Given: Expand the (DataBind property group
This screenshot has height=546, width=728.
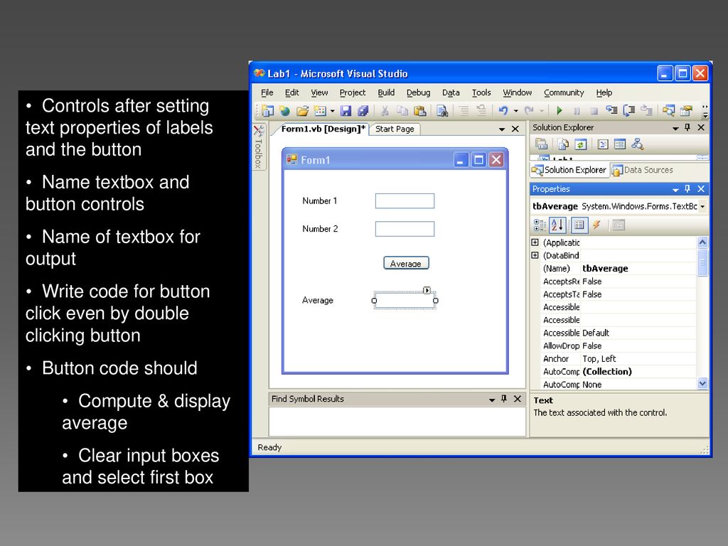Looking at the screenshot, I should (x=535, y=255).
